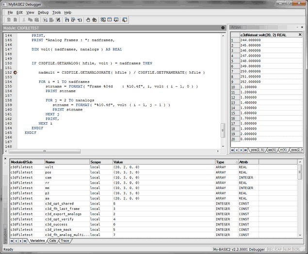Click the Cut scissors icon in toolbar
This screenshot has width=308, height=254.
[x=24, y=20]
